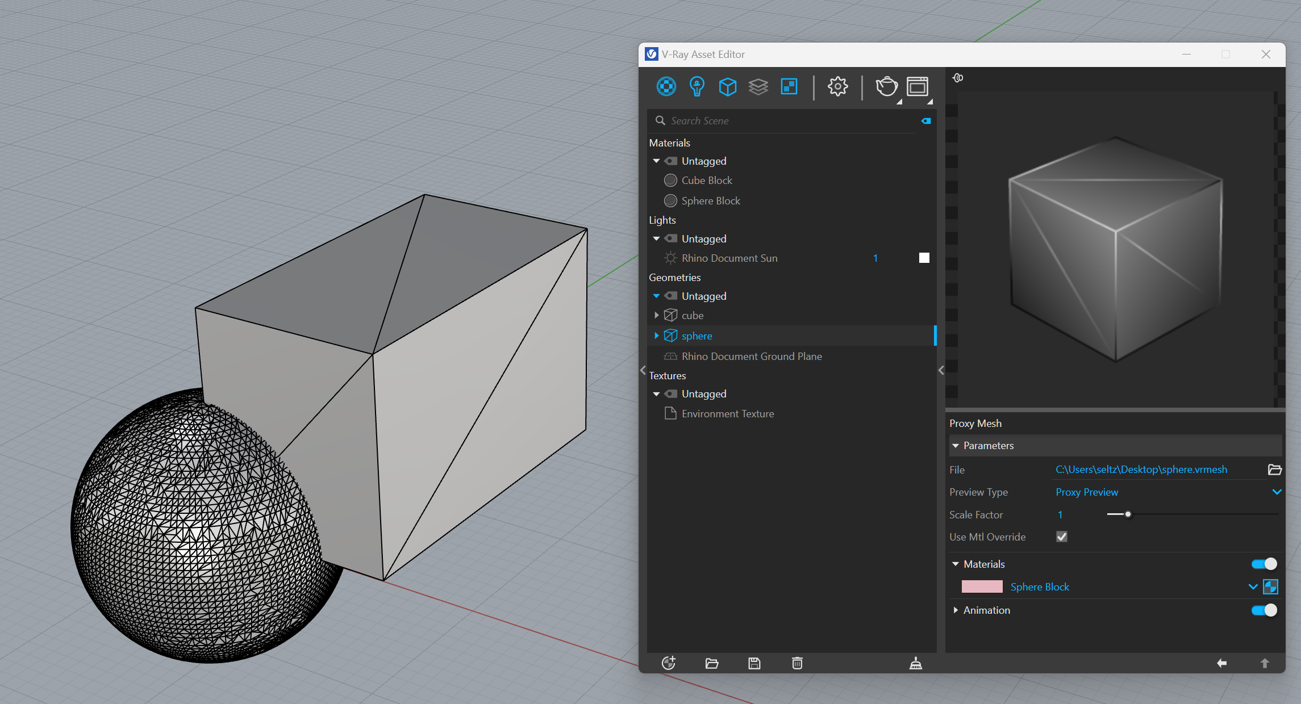Click the Search Scene field
Screen dimensions: 1301x704
click(x=790, y=121)
